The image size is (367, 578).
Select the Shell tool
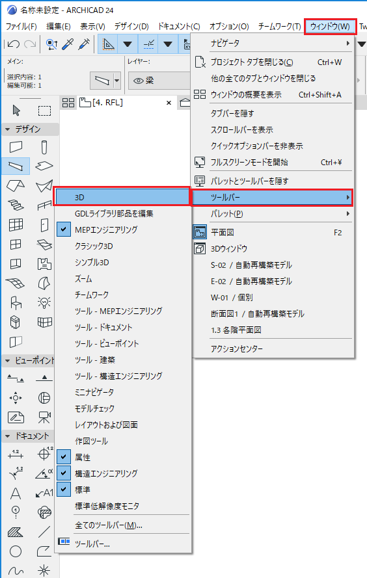coord(44,186)
